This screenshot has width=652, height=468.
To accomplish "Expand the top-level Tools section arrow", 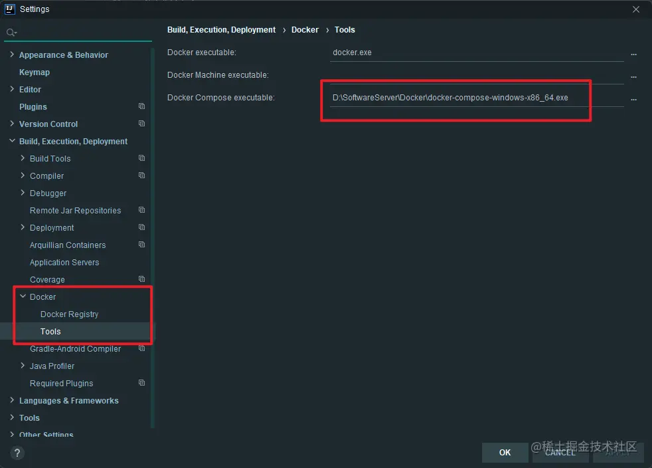I will [x=12, y=417].
